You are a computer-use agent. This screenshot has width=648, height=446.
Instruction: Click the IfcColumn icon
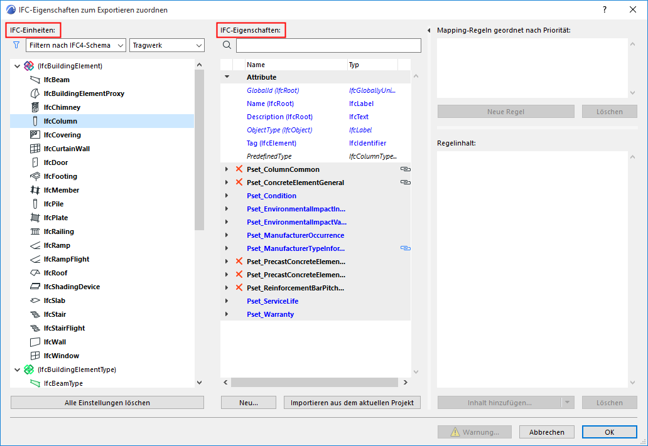35,121
